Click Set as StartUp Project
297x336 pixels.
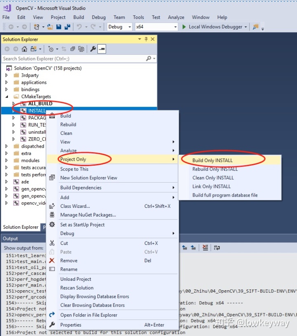tap(113, 225)
